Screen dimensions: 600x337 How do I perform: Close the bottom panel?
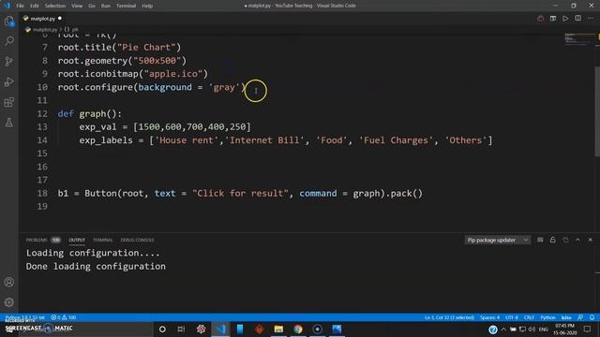[x=591, y=240]
